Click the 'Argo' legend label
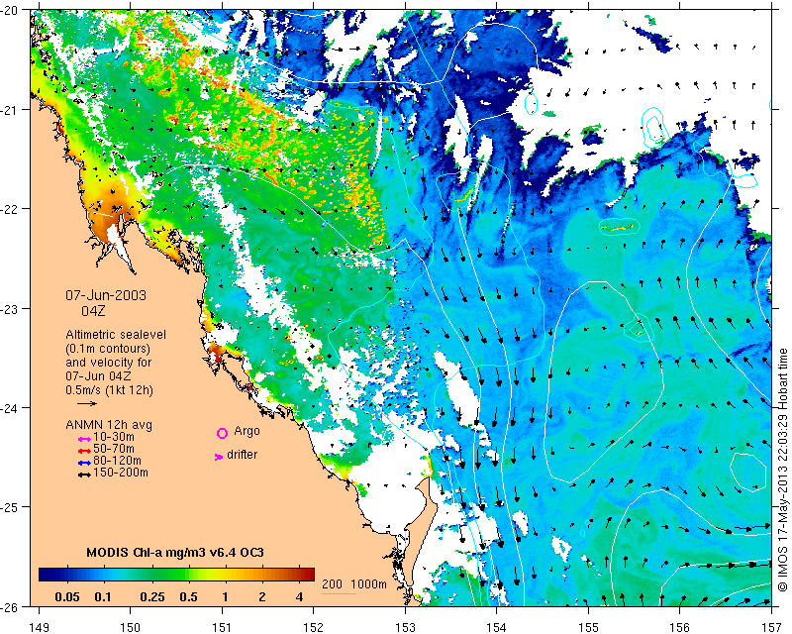This screenshot has width=792, height=634. (x=247, y=431)
